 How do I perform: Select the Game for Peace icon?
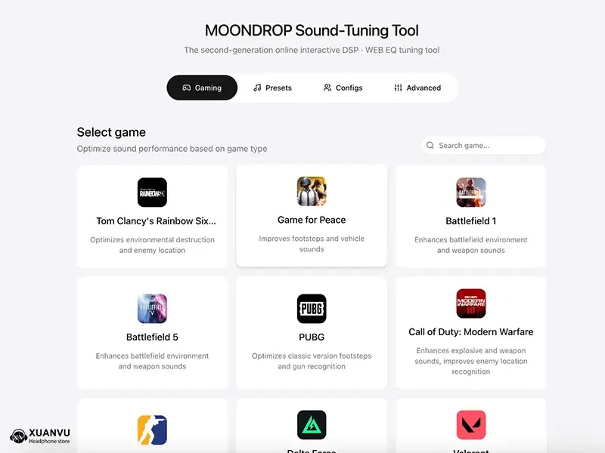click(x=312, y=191)
